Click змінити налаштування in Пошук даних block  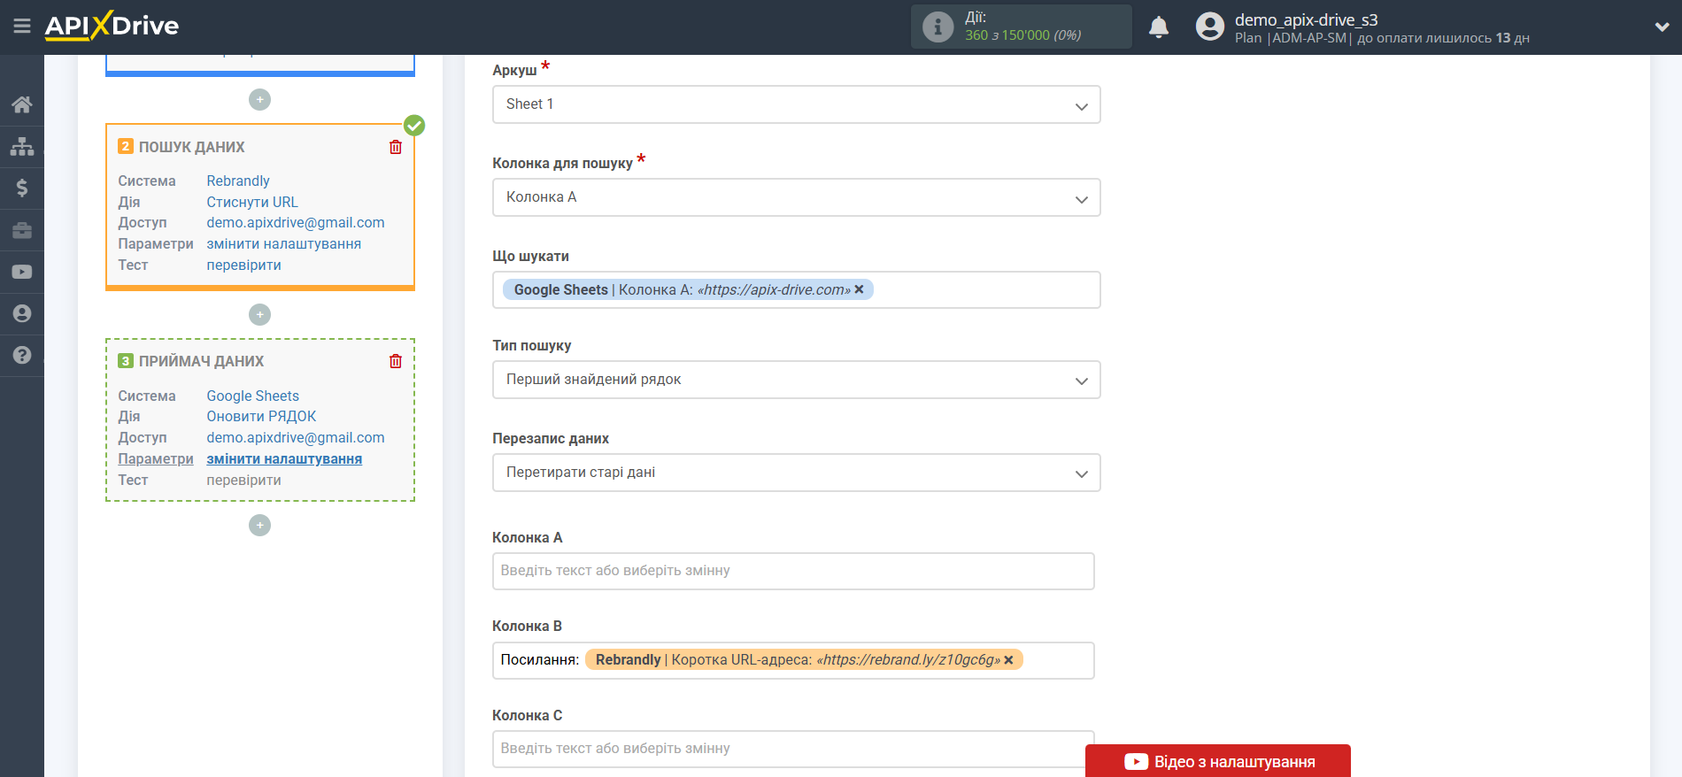pyautogui.click(x=284, y=243)
